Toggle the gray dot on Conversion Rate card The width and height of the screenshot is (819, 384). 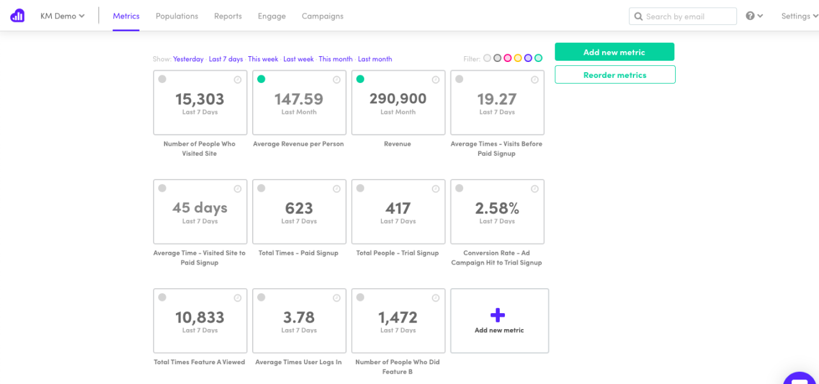459,188
